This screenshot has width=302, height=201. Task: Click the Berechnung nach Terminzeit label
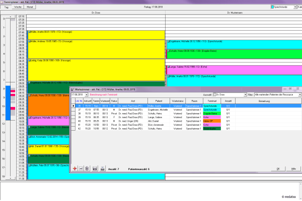(103, 94)
